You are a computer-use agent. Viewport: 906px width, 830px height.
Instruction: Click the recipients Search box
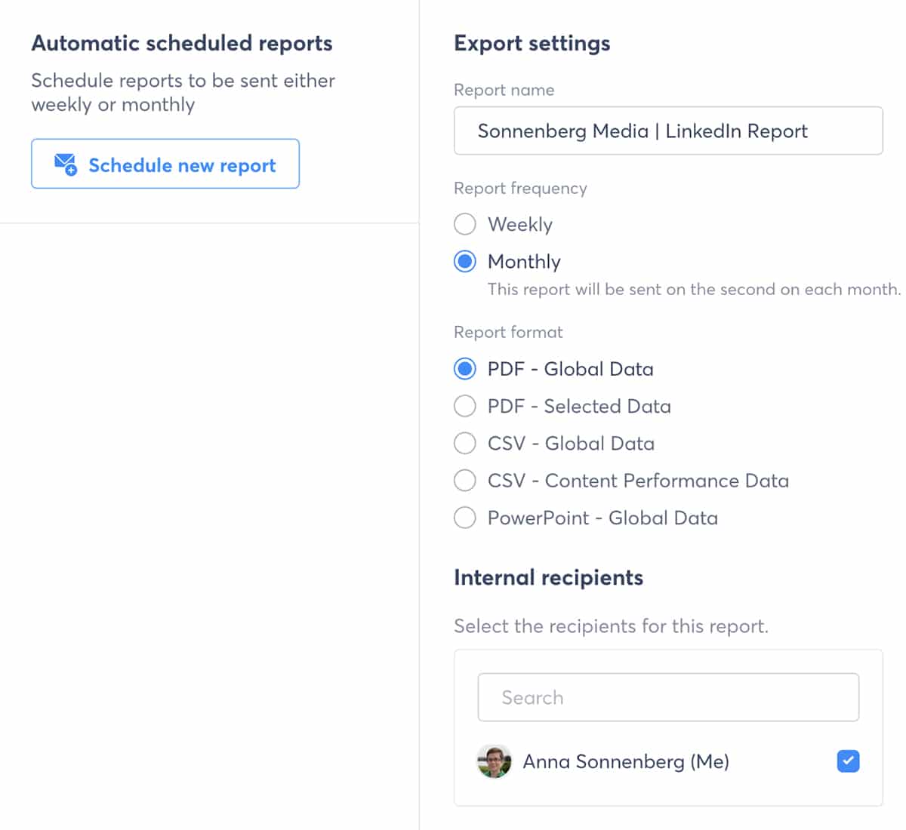[x=667, y=697]
